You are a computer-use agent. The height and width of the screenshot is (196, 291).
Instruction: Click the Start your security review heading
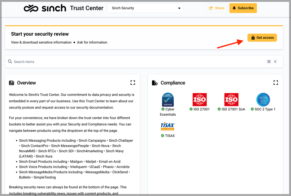pyautogui.click(x=40, y=34)
